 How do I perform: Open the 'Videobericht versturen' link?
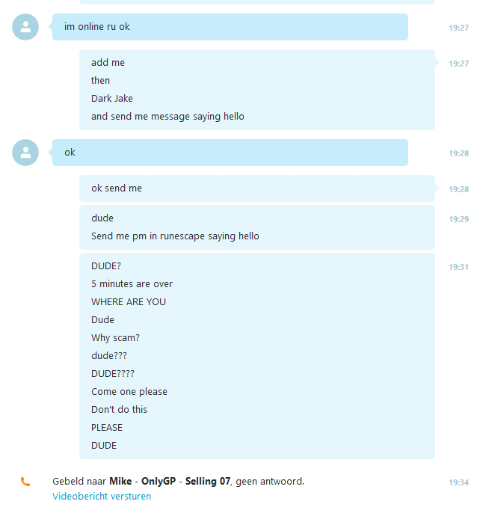(102, 497)
